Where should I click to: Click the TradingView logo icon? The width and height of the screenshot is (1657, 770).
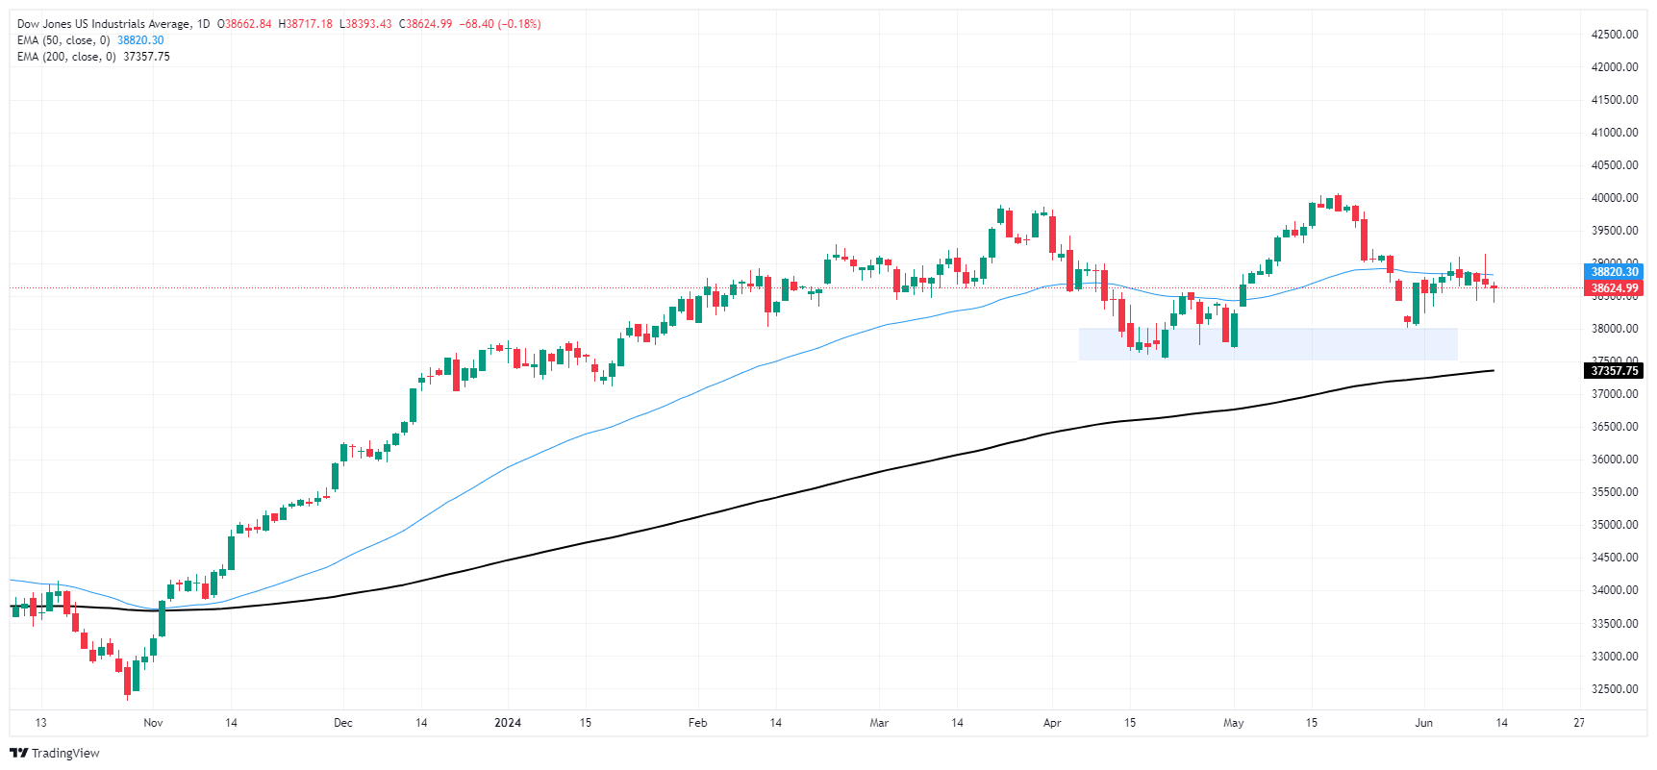pos(18,753)
